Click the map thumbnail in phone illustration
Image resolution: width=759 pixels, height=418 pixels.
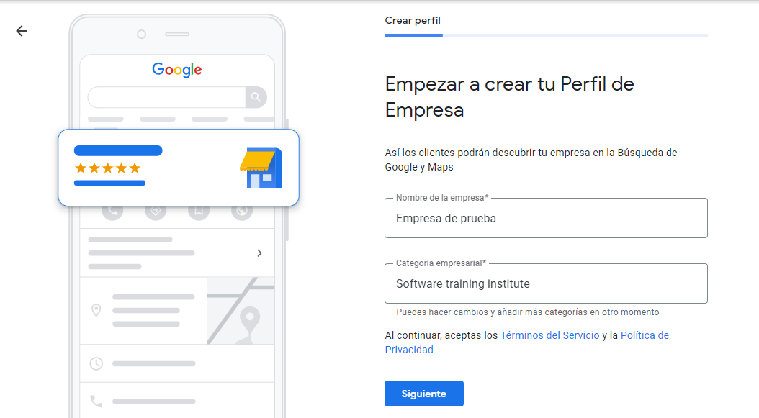[241, 311]
